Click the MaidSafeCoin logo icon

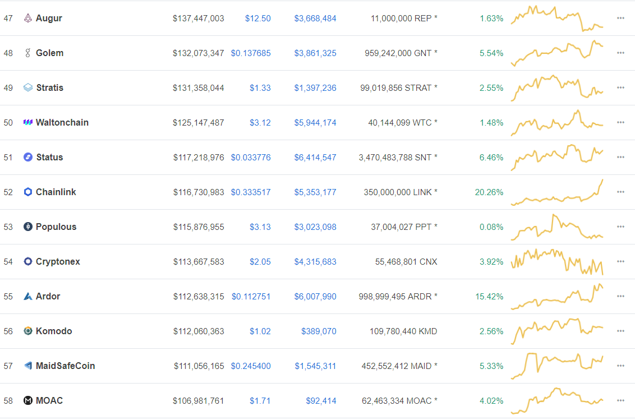pos(27,366)
